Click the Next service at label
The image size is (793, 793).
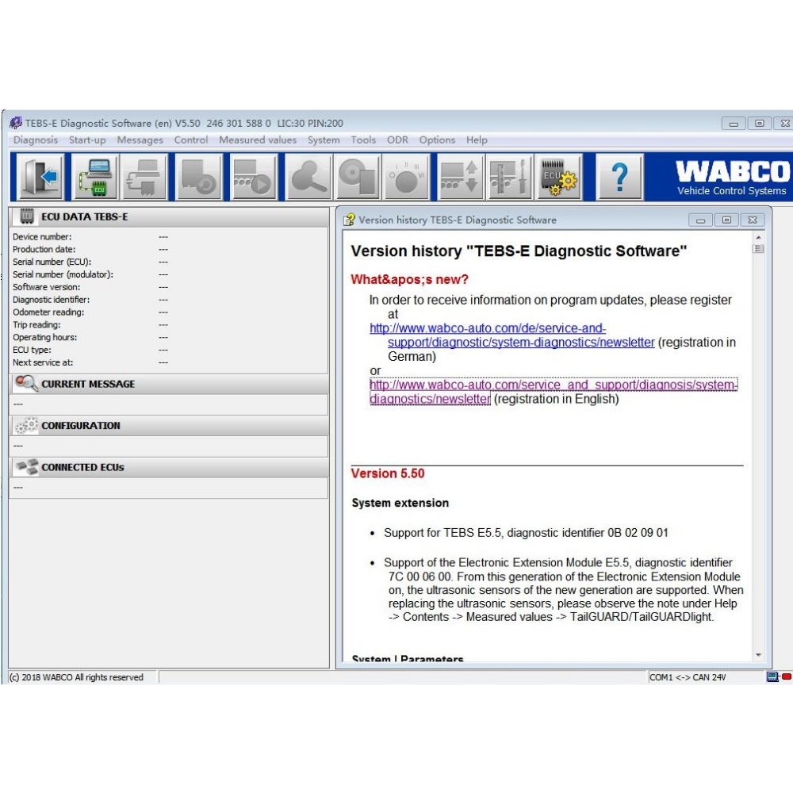point(43,362)
